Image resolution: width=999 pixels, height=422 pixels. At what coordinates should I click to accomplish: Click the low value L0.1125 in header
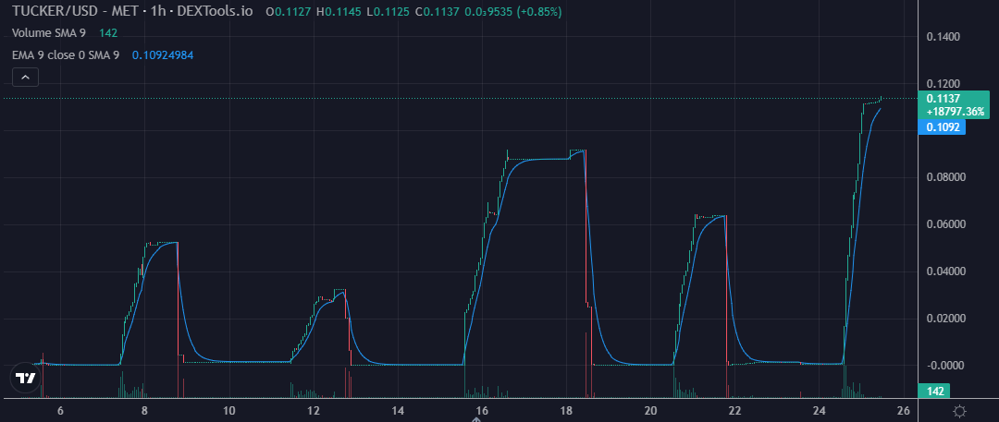(388, 11)
